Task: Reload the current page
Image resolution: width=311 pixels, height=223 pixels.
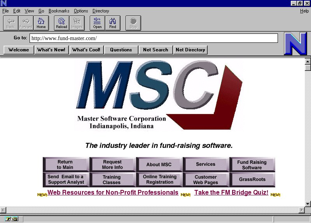Action: [x=61, y=23]
